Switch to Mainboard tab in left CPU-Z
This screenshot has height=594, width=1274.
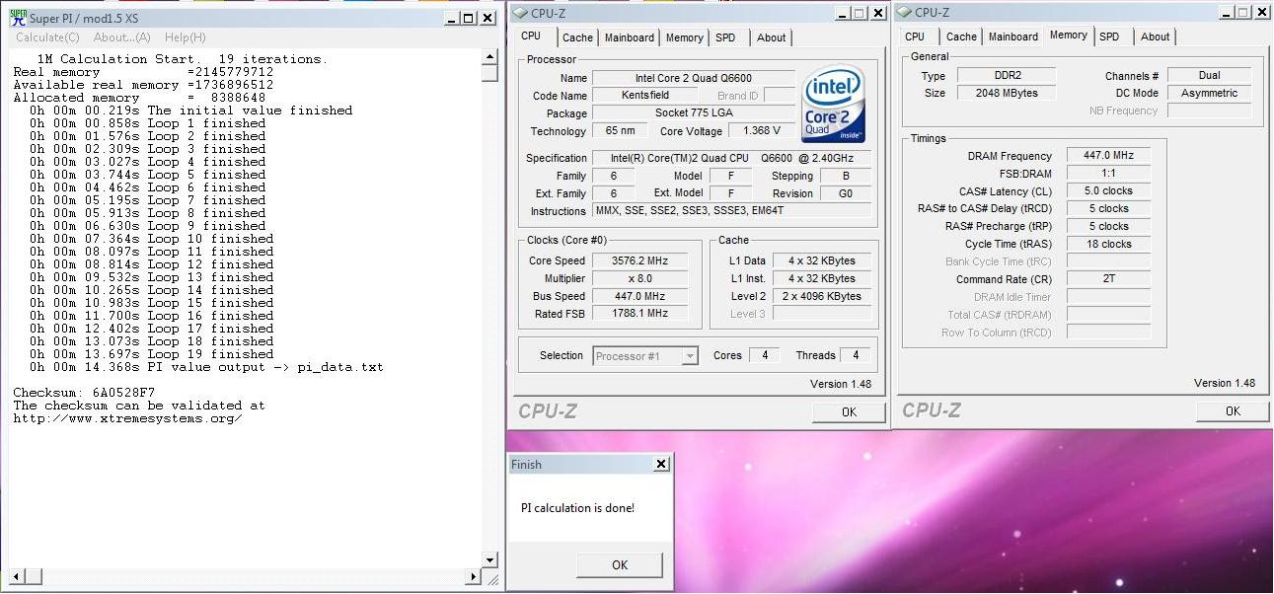(x=630, y=37)
